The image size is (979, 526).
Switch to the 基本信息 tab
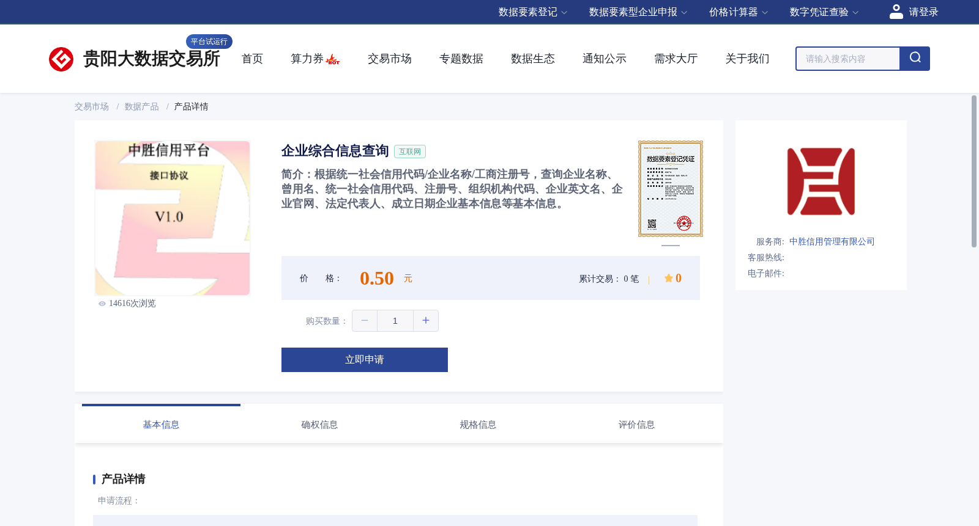point(161,425)
